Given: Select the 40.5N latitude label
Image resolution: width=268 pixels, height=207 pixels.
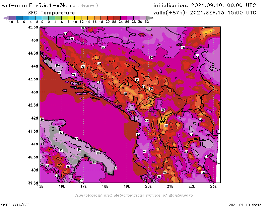Looking at the screenshot, I should tap(33, 157).
